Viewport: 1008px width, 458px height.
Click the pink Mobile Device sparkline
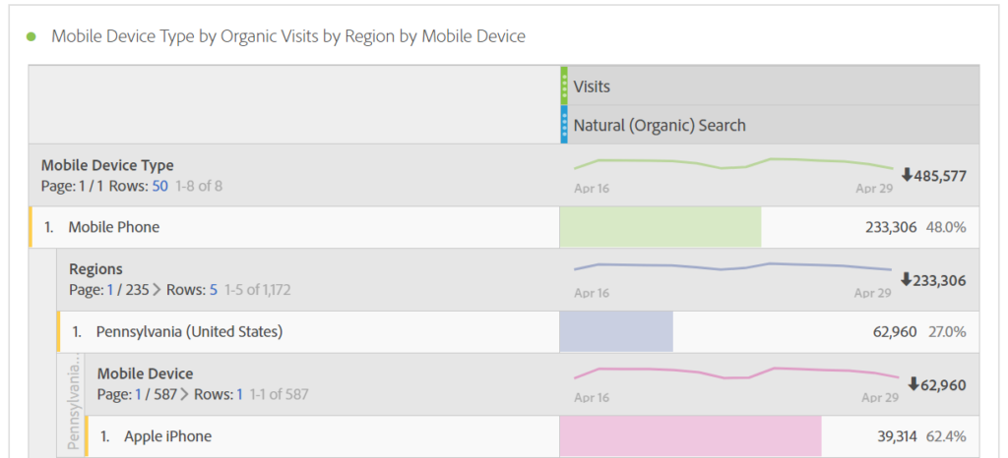point(733,372)
